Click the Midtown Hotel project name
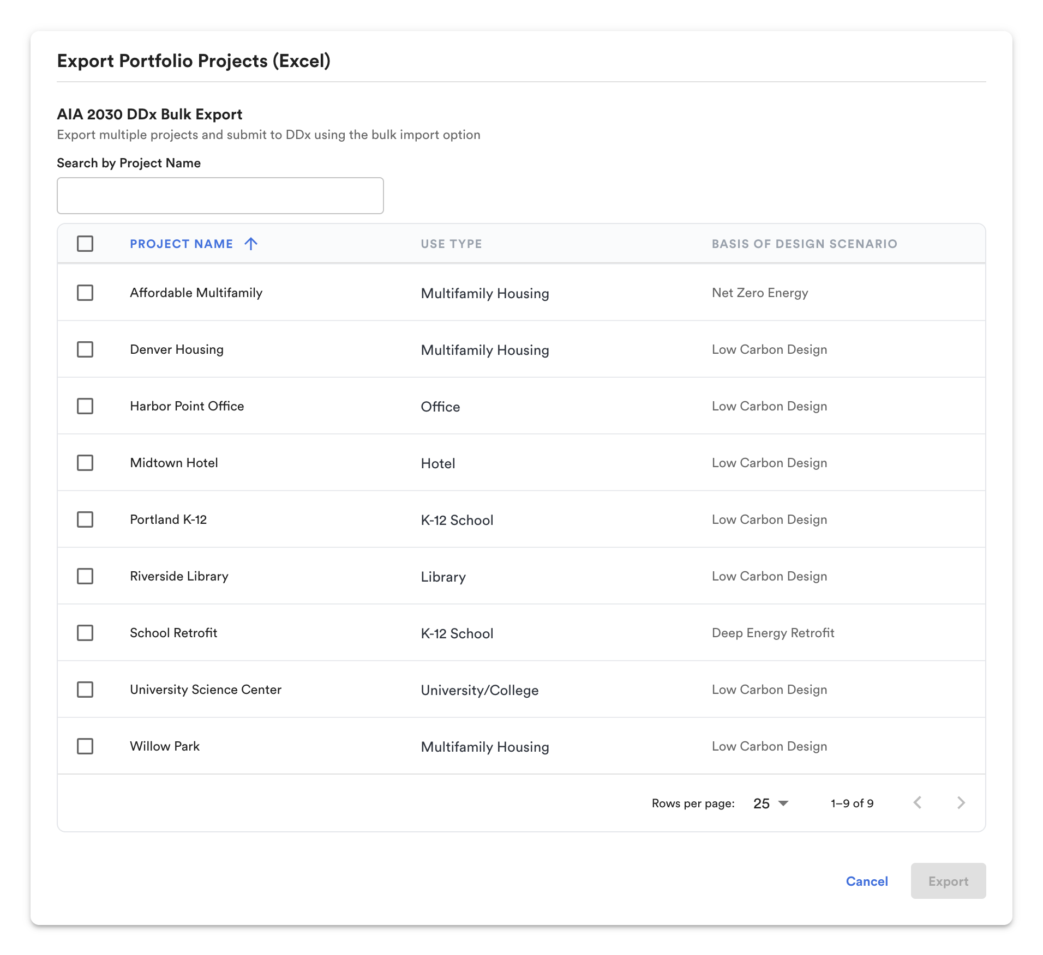This screenshot has height=955, width=1043. [174, 463]
